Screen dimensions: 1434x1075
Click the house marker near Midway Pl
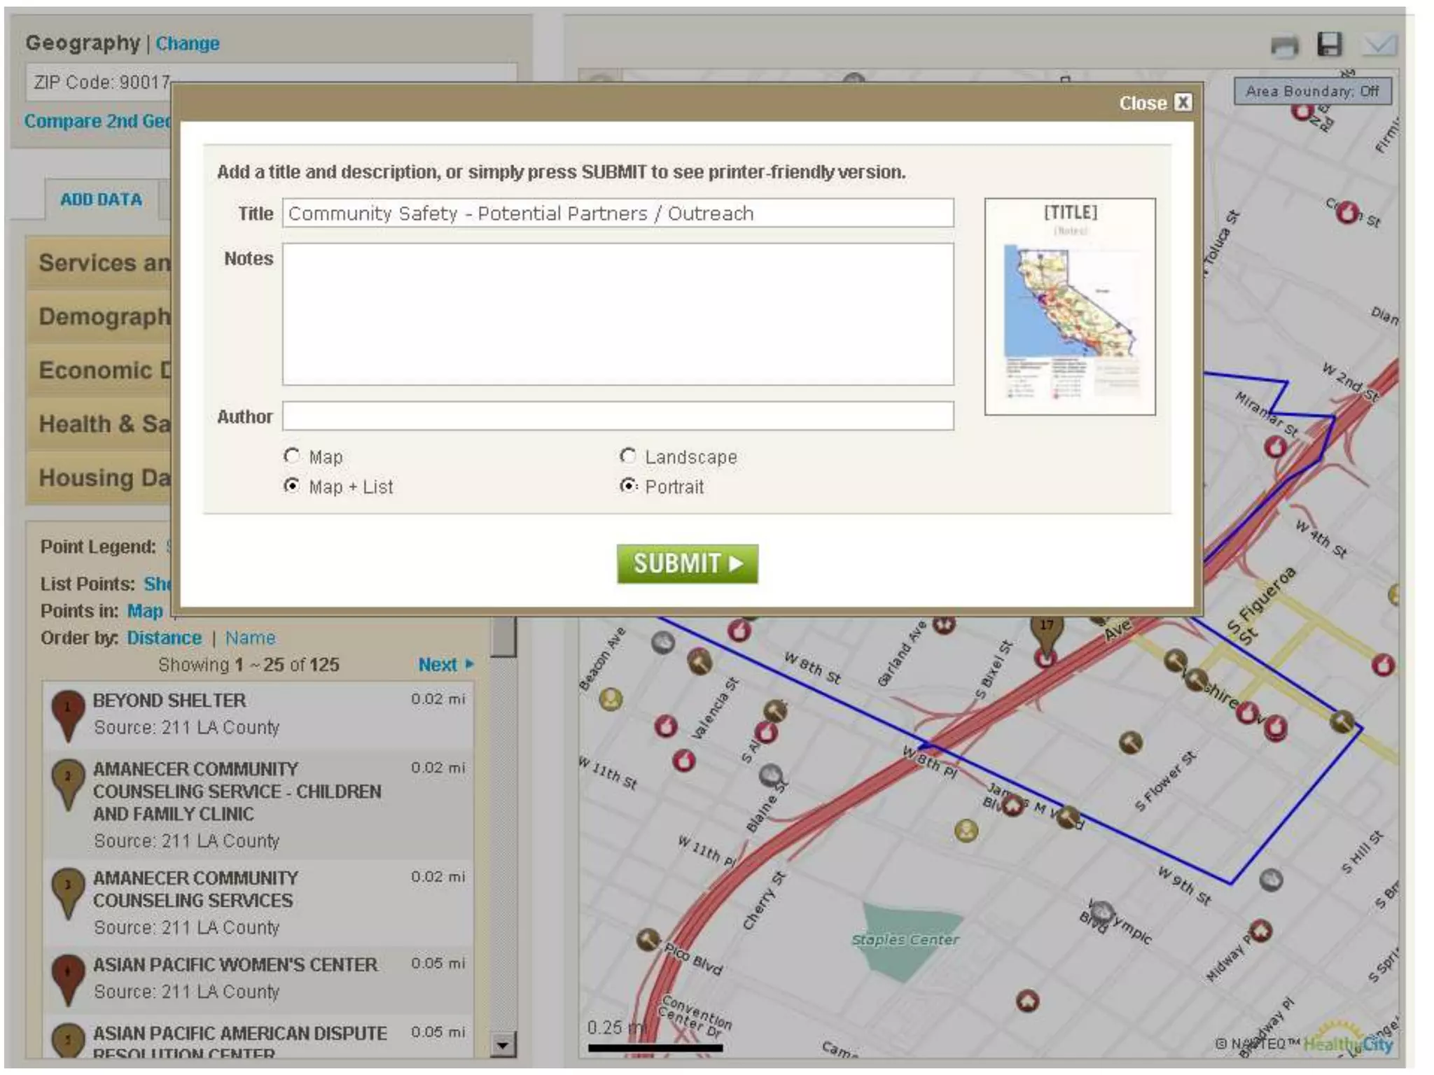pos(1260,931)
